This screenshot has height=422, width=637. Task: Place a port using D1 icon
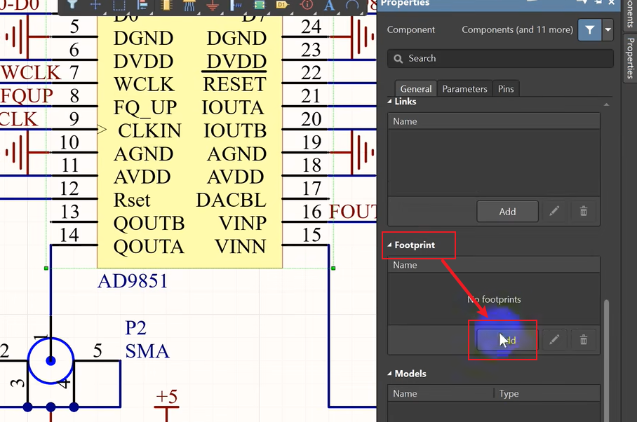[282, 4]
